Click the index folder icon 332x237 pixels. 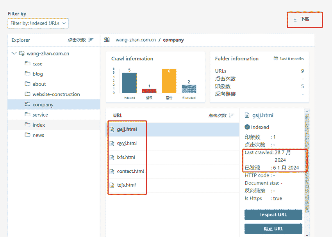coord(27,124)
